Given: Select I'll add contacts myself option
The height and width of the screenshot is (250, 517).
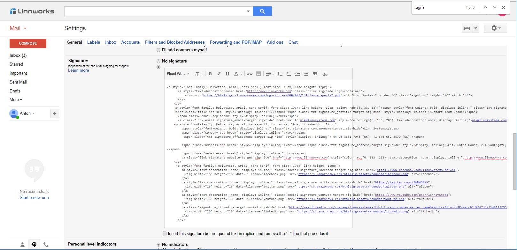Looking at the screenshot, I should (x=158, y=50).
